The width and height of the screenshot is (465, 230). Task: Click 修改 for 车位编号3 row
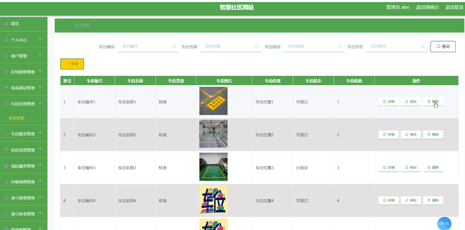click(411, 168)
